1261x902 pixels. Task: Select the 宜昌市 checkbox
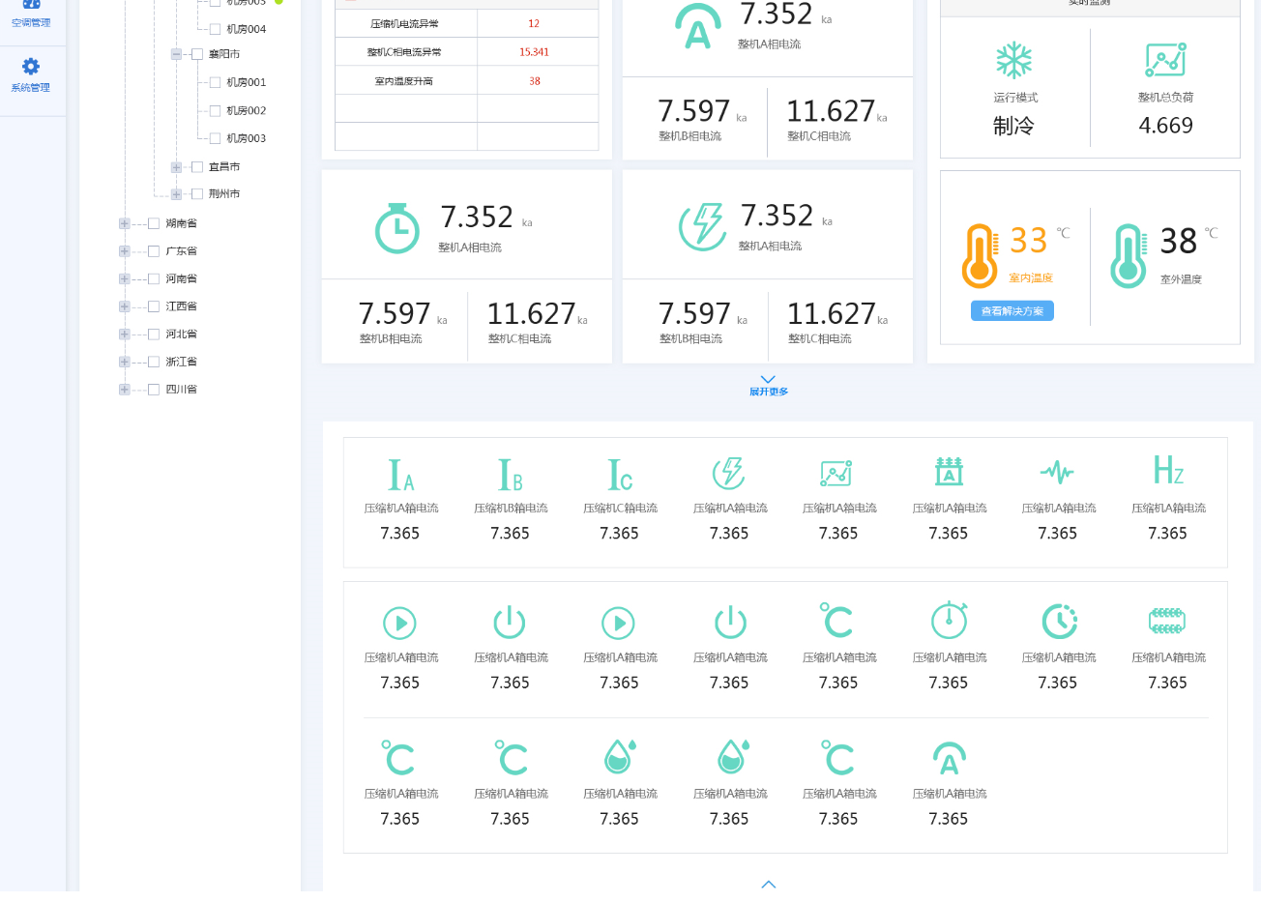pos(197,167)
